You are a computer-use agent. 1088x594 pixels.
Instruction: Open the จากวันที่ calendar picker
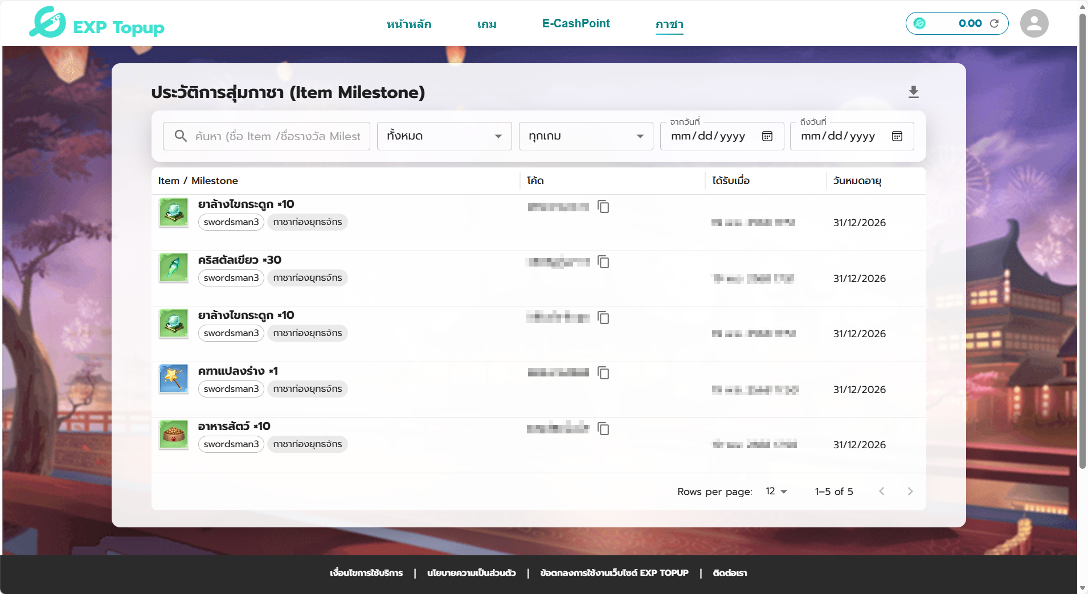click(767, 136)
